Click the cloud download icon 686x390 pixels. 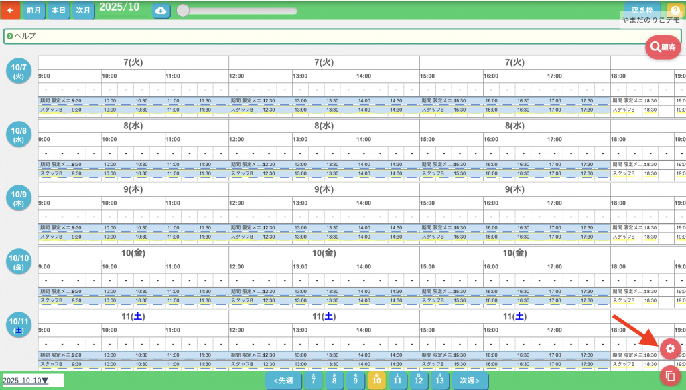[x=161, y=11]
